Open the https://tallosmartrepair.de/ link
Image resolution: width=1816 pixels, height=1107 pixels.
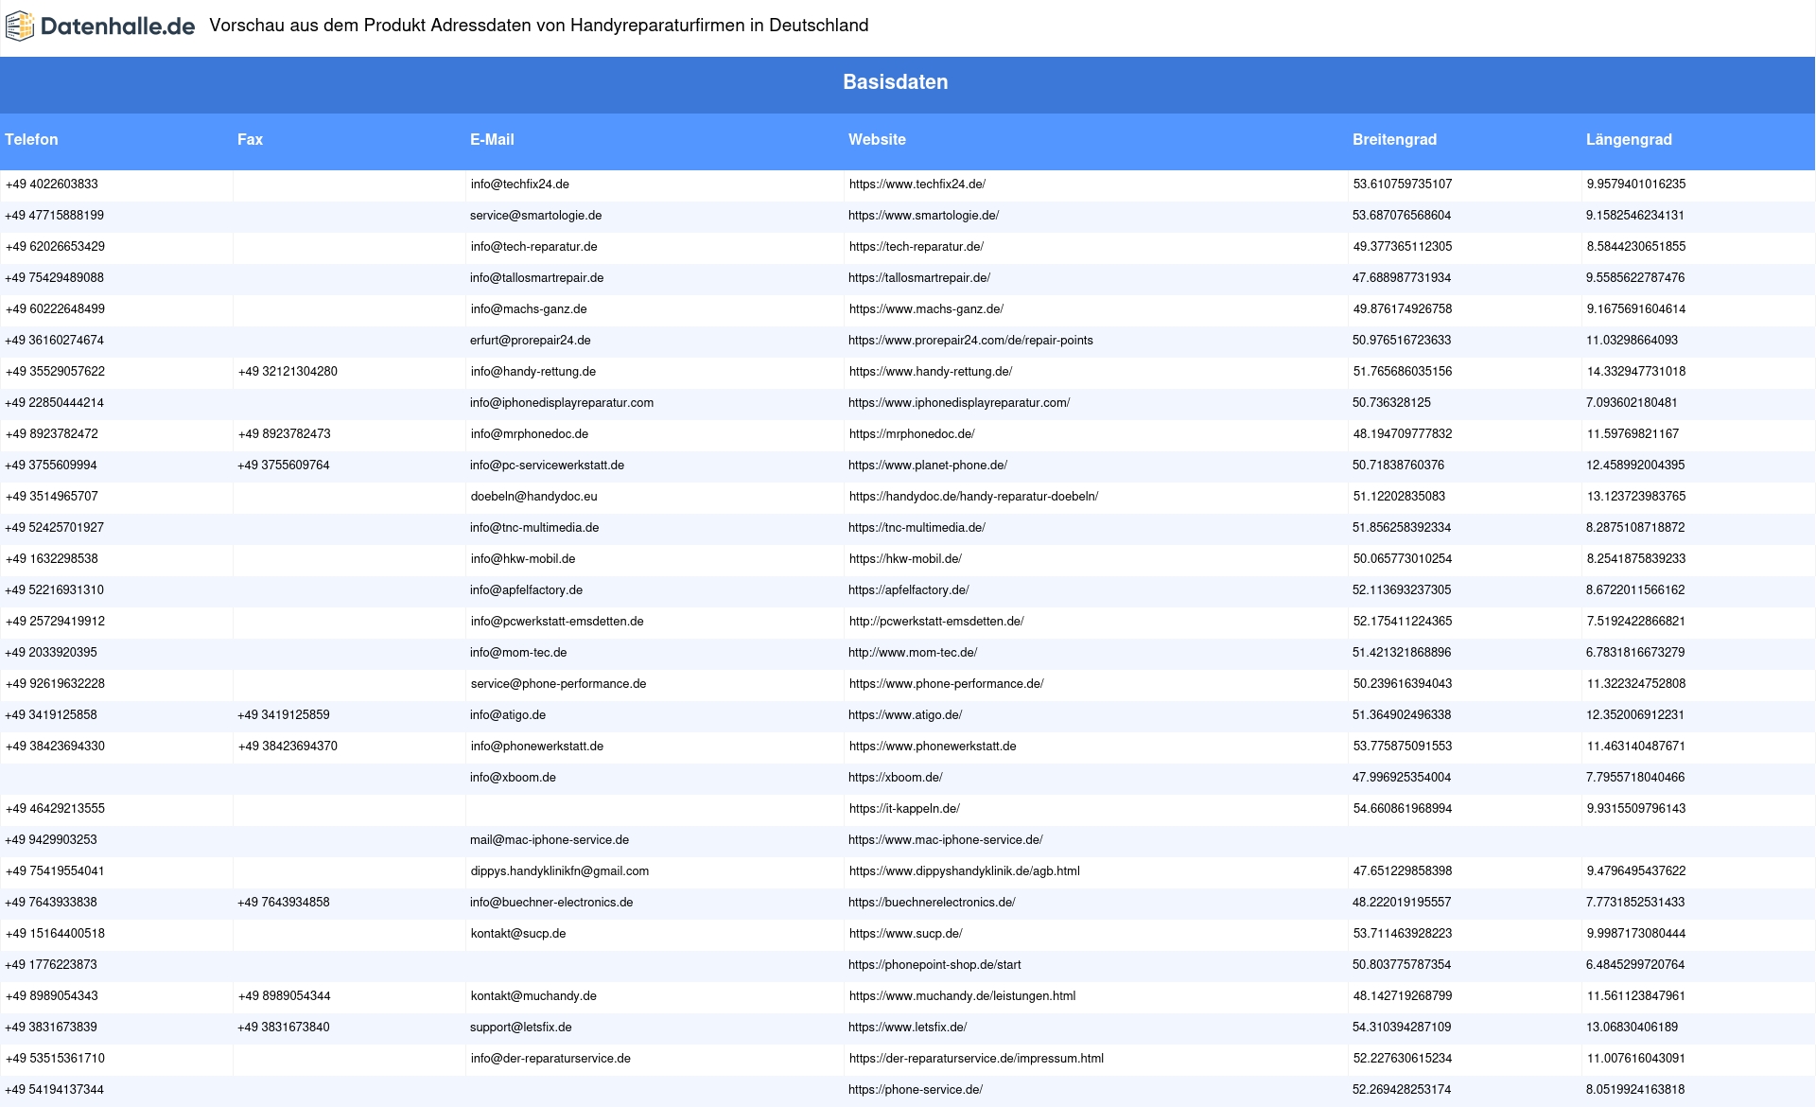tap(919, 278)
